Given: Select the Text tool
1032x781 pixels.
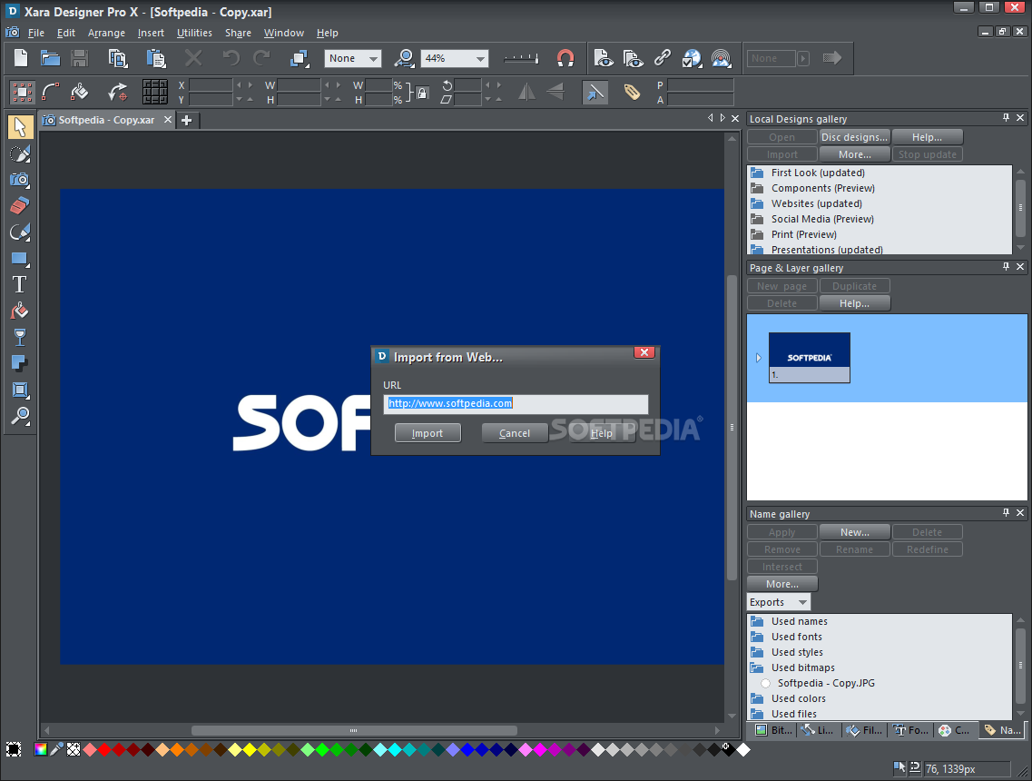Looking at the screenshot, I should tap(20, 284).
